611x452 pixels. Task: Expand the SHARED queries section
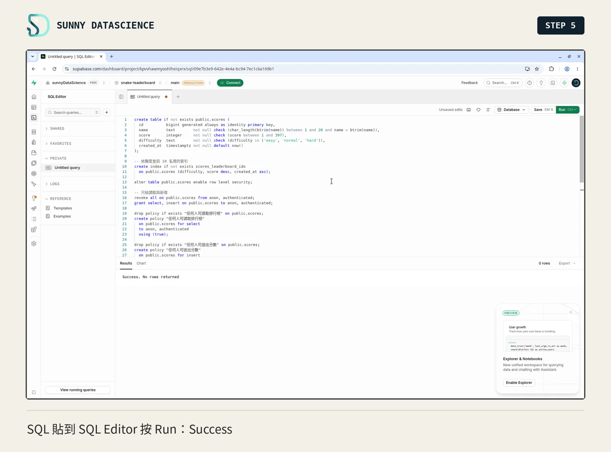tap(57, 129)
